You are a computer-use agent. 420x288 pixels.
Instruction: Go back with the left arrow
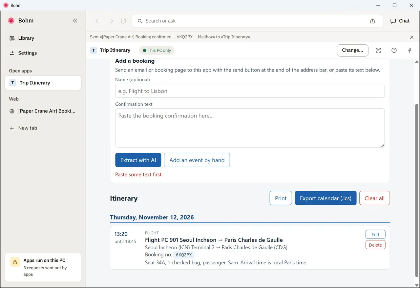click(x=97, y=21)
